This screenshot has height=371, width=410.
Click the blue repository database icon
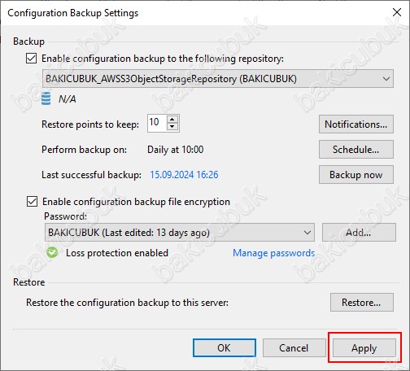point(46,98)
